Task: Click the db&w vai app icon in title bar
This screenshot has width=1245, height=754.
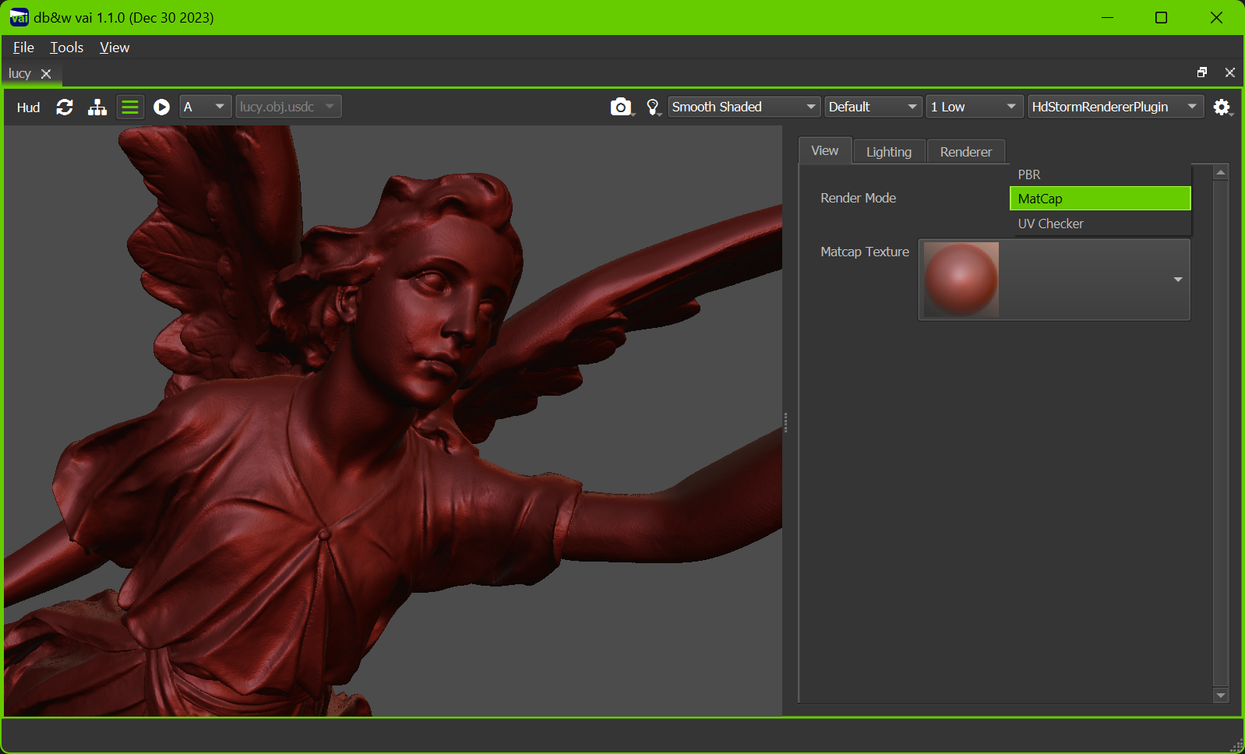Action: [19, 17]
